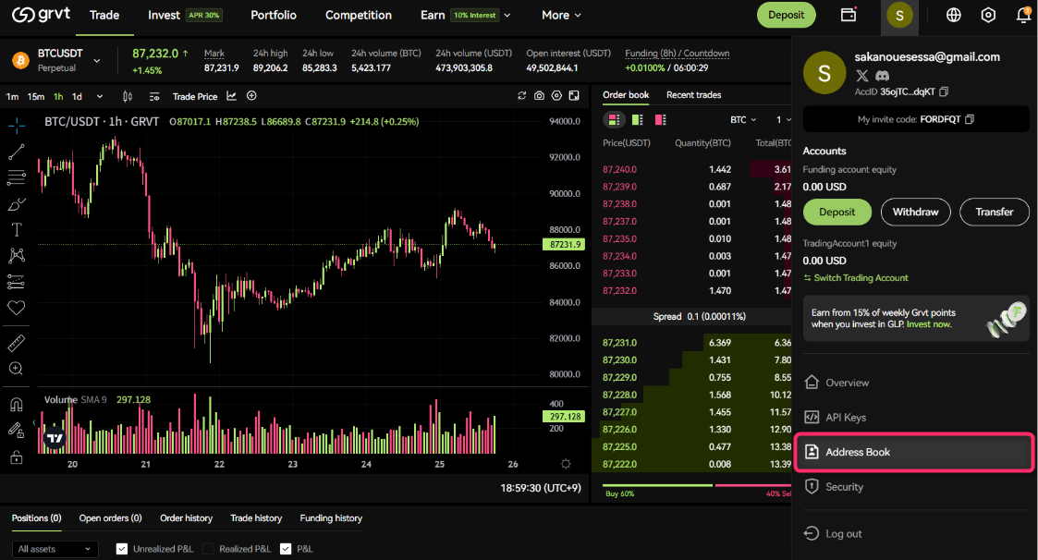Copy the invite code FORDFQT
Screen dimensions: 1038x560
coord(970,119)
